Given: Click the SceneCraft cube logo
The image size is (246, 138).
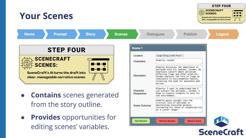Looking at the screenshot, I should (x=221, y=122).
